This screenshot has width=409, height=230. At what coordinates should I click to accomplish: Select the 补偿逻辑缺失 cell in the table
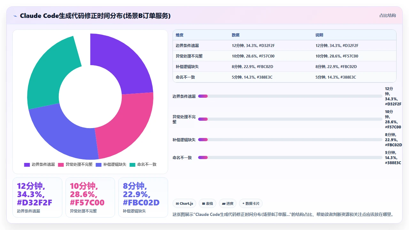(201, 67)
